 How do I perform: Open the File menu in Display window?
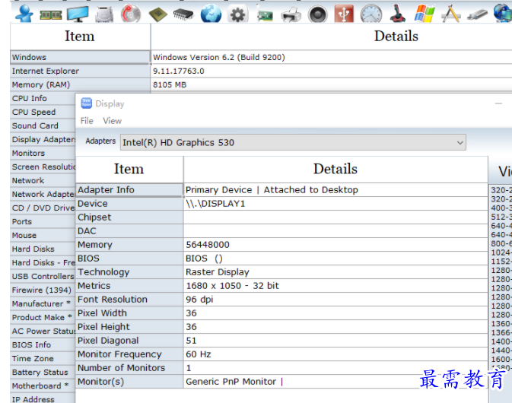87,121
